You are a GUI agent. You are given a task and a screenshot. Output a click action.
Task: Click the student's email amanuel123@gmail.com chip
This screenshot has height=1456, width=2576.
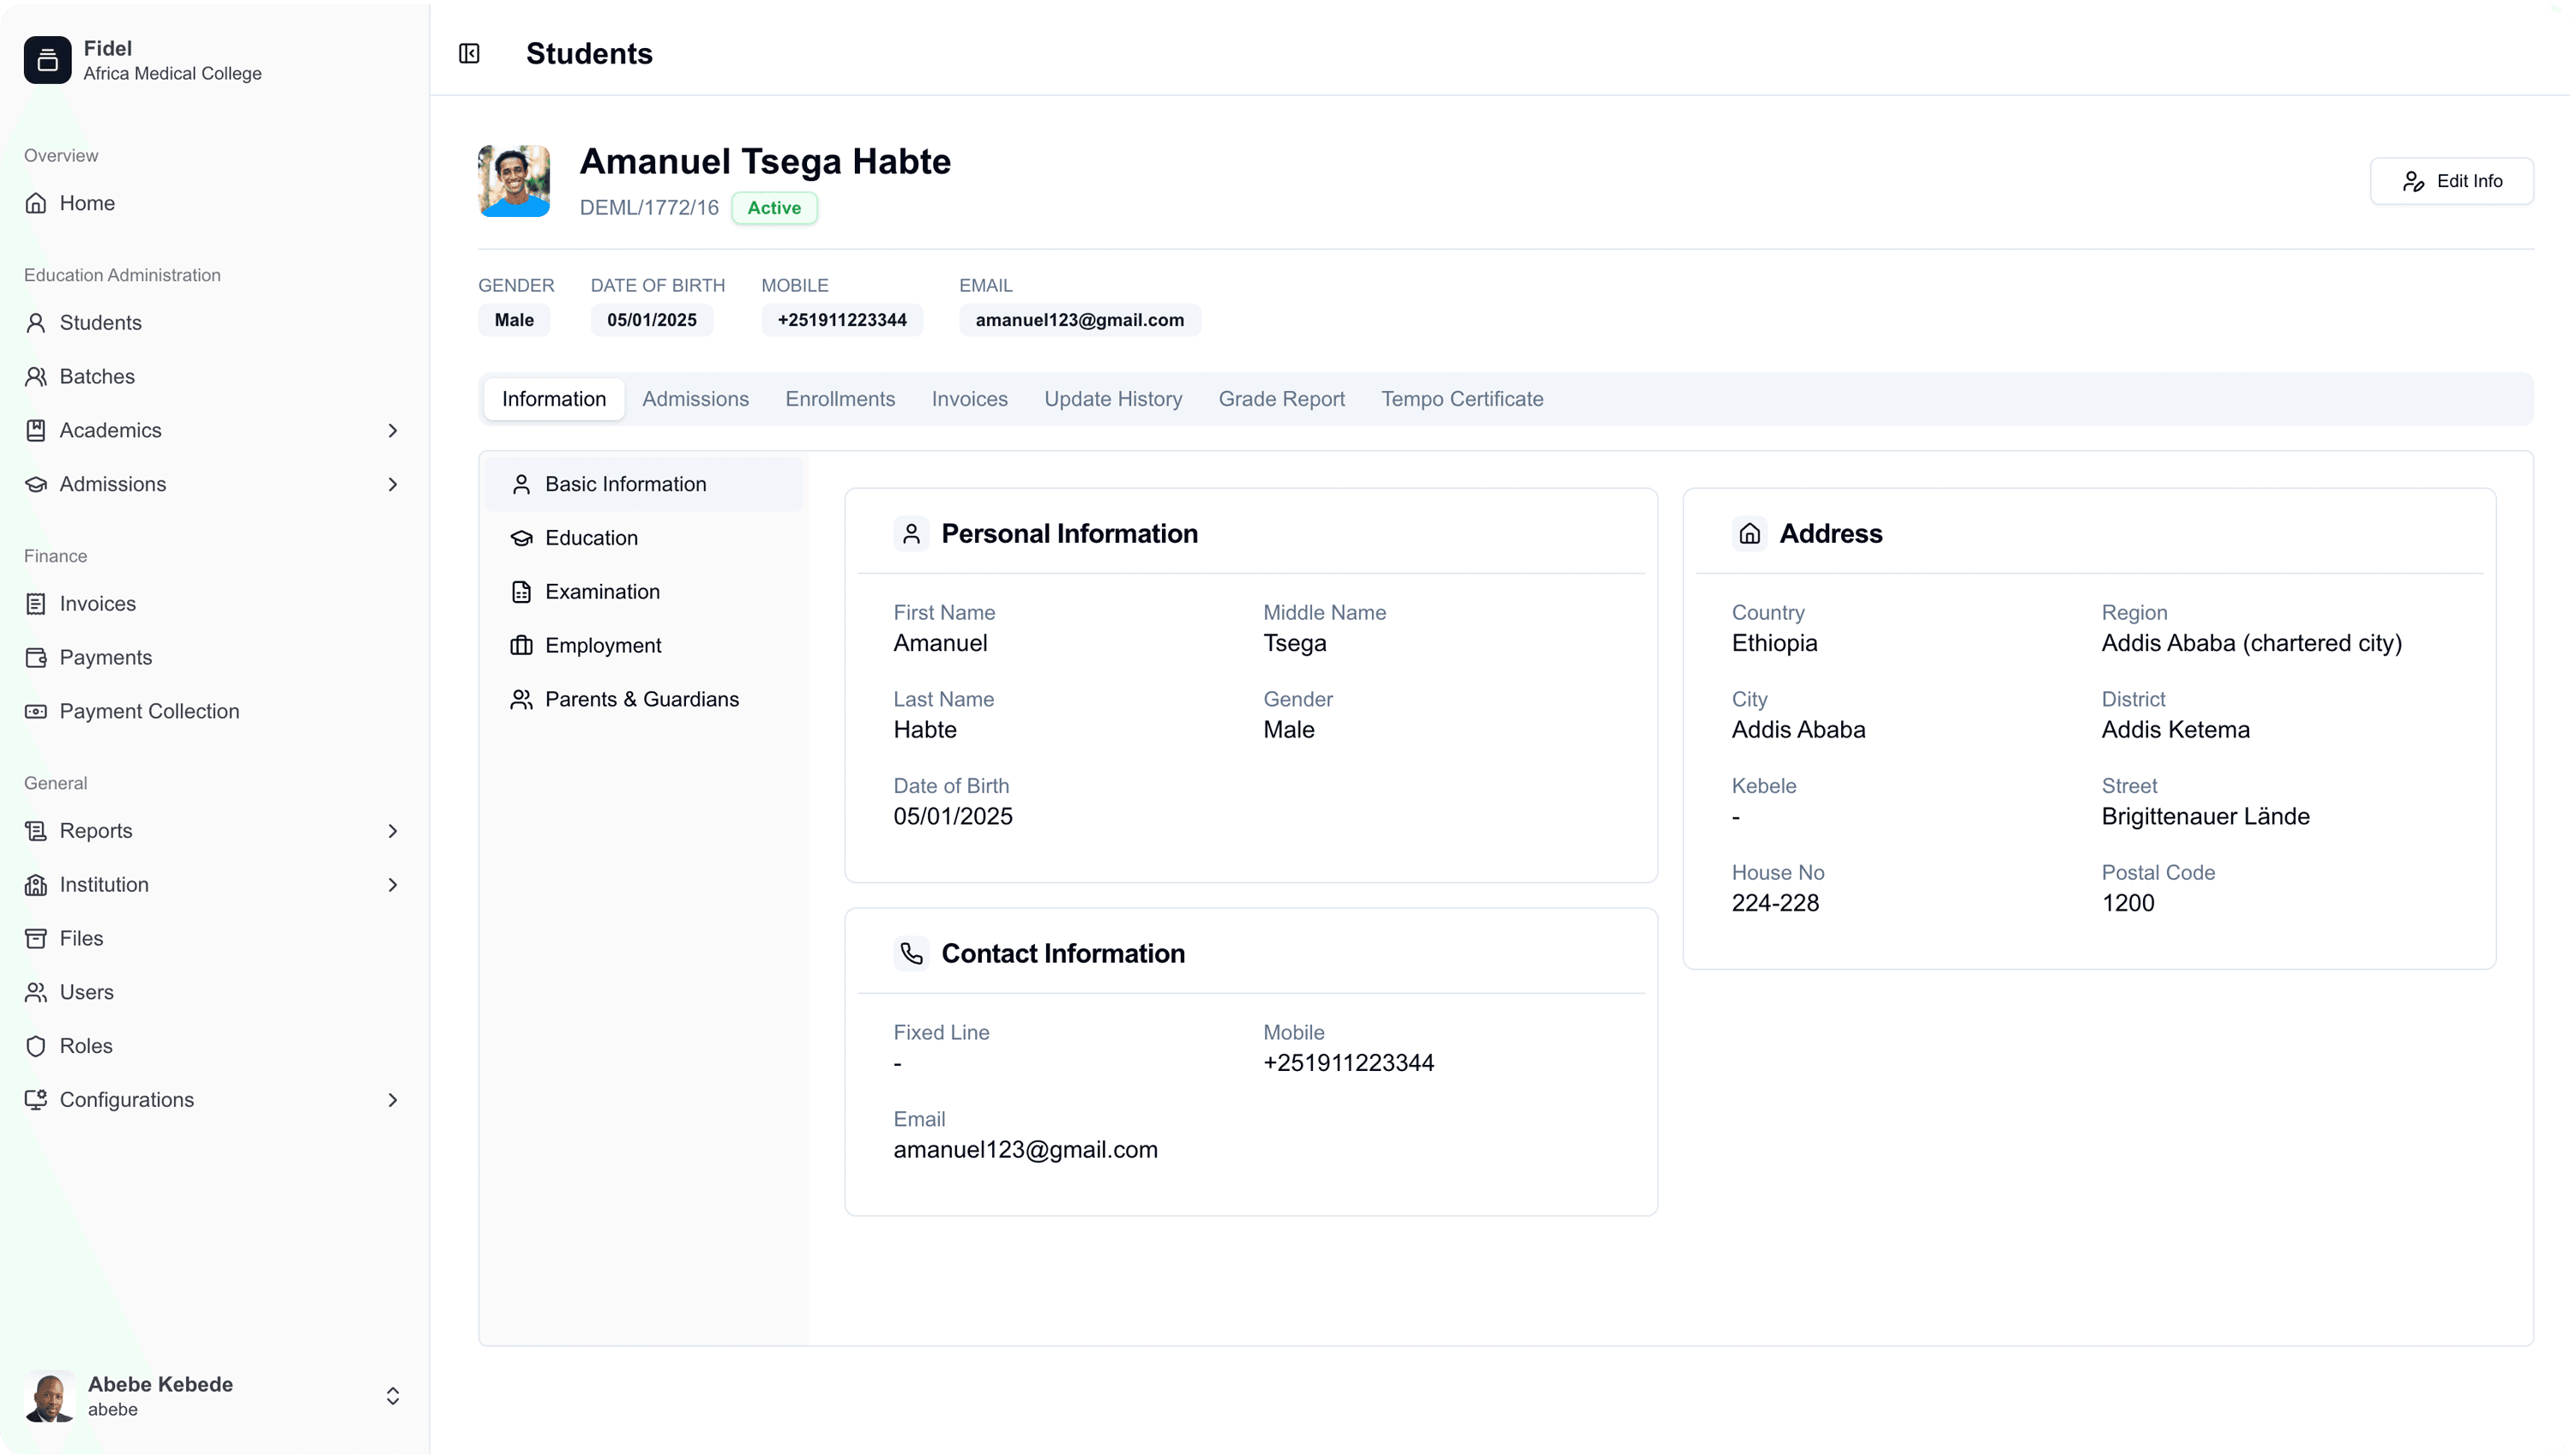coord(1079,320)
